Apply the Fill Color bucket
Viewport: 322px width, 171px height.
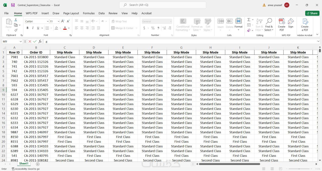click(56, 28)
